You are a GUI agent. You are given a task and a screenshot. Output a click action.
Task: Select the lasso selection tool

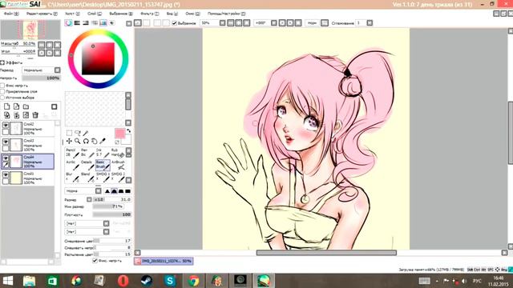pyautogui.click(x=78, y=133)
